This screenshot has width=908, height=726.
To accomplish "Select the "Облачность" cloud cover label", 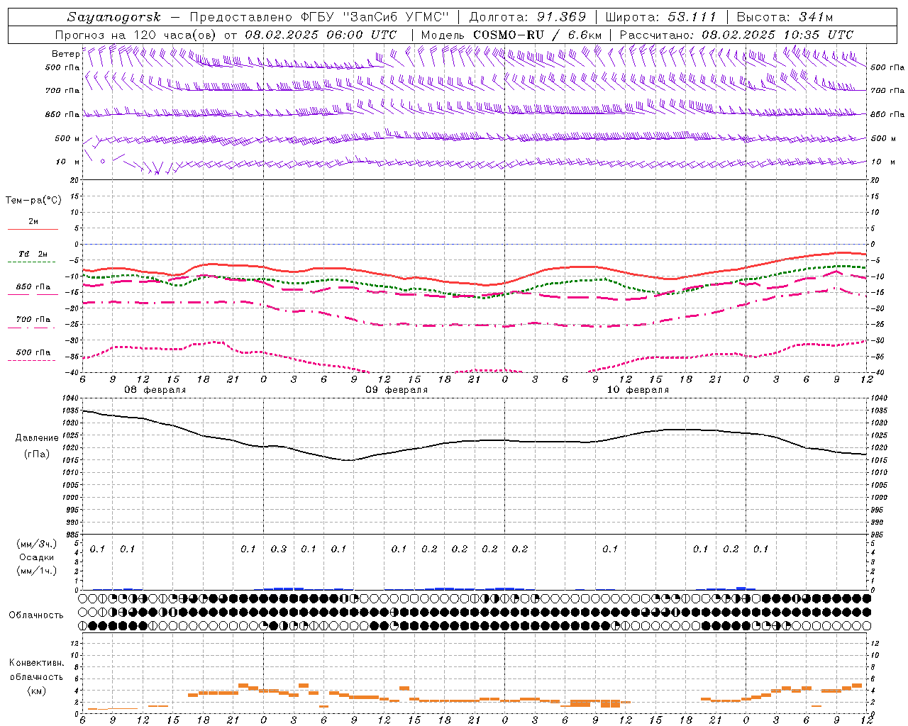I will (36, 615).
